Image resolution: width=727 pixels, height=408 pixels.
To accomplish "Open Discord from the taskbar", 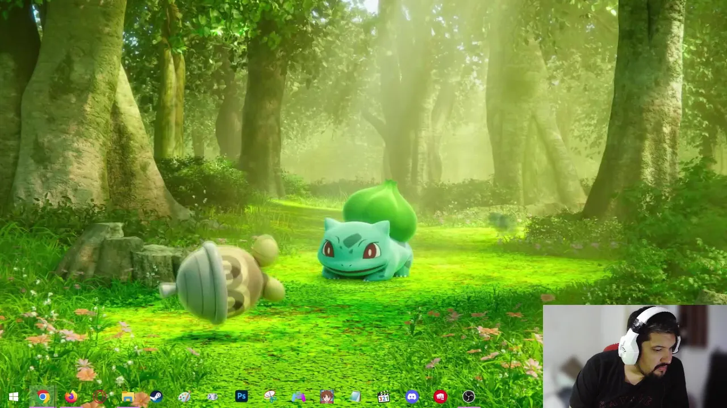I will pyautogui.click(x=412, y=397).
